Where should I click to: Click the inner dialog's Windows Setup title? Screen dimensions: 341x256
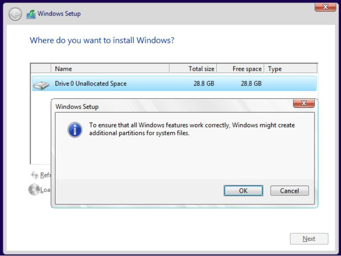tap(77, 107)
